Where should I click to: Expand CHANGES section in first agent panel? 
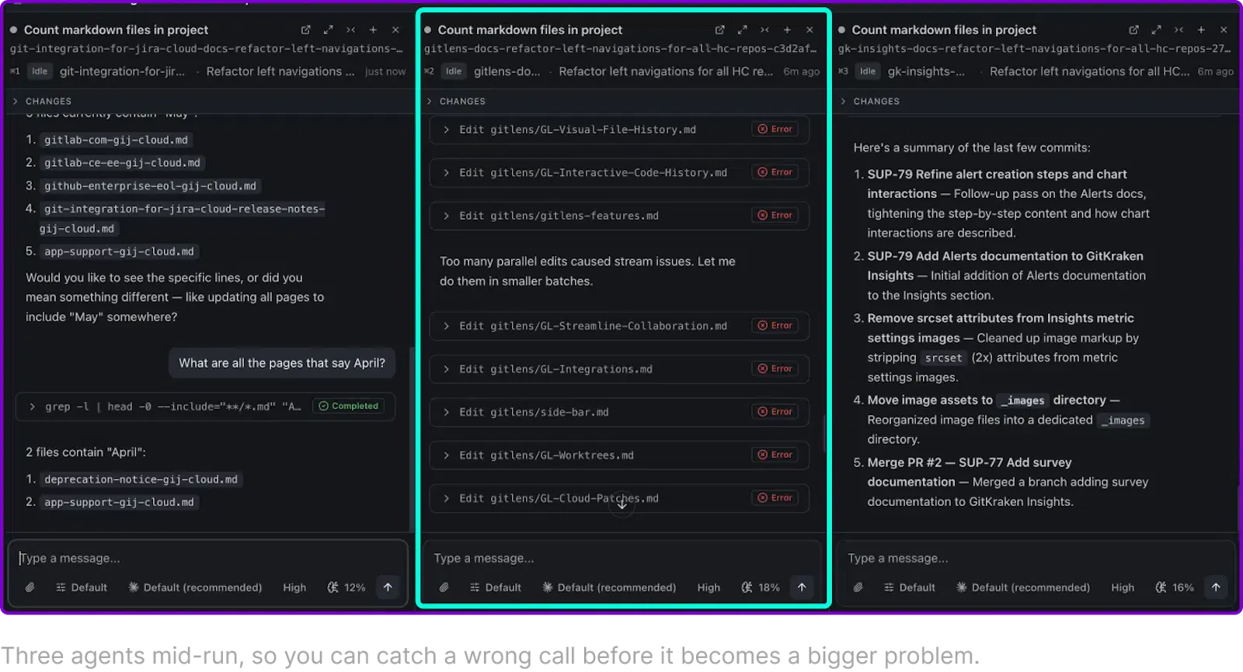pos(43,101)
